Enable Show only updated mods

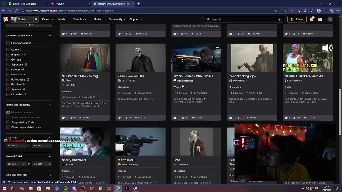point(8,127)
